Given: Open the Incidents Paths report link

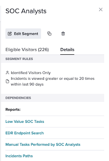Looking at the screenshot, I should [x=19, y=156].
